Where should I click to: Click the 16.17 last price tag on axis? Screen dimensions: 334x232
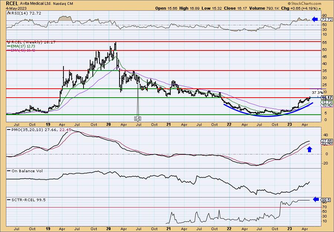pos(327,98)
